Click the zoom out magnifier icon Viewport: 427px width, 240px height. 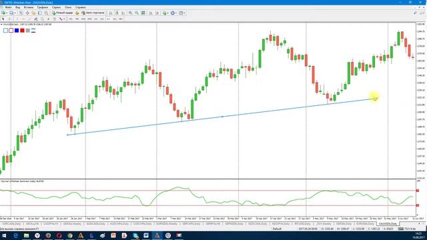[x=137, y=13]
